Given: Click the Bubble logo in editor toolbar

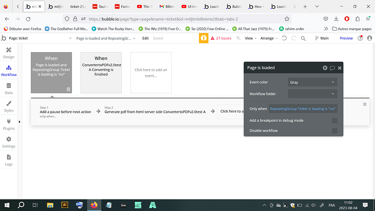Looking at the screenshot, I should 4,38.
